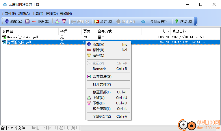Viewport: 221px width, 131px height.
Task: Click the total files count in status bar
Action: point(13,128)
